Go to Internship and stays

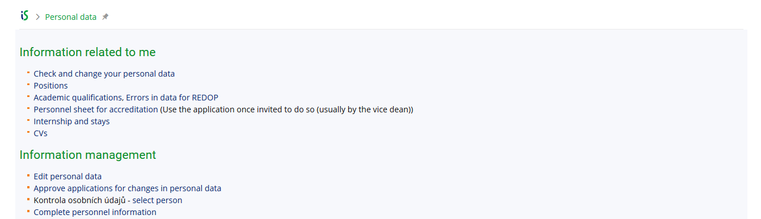[72, 121]
